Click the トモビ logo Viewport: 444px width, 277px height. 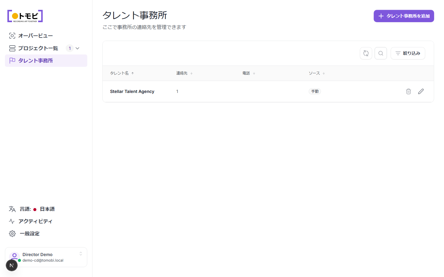click(x=25, y=16)
